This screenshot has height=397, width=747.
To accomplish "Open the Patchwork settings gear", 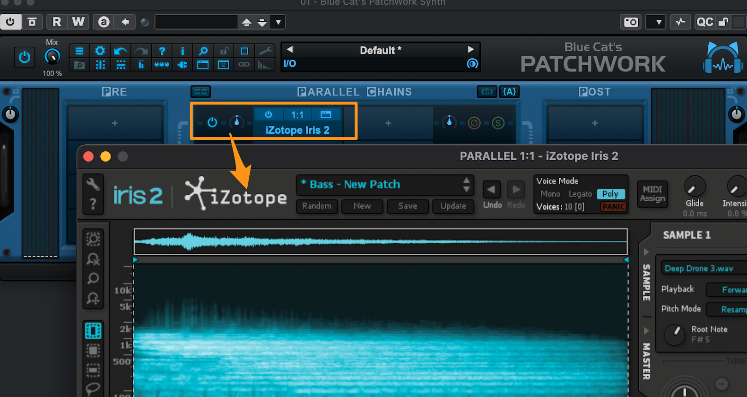I will (100, 51).
